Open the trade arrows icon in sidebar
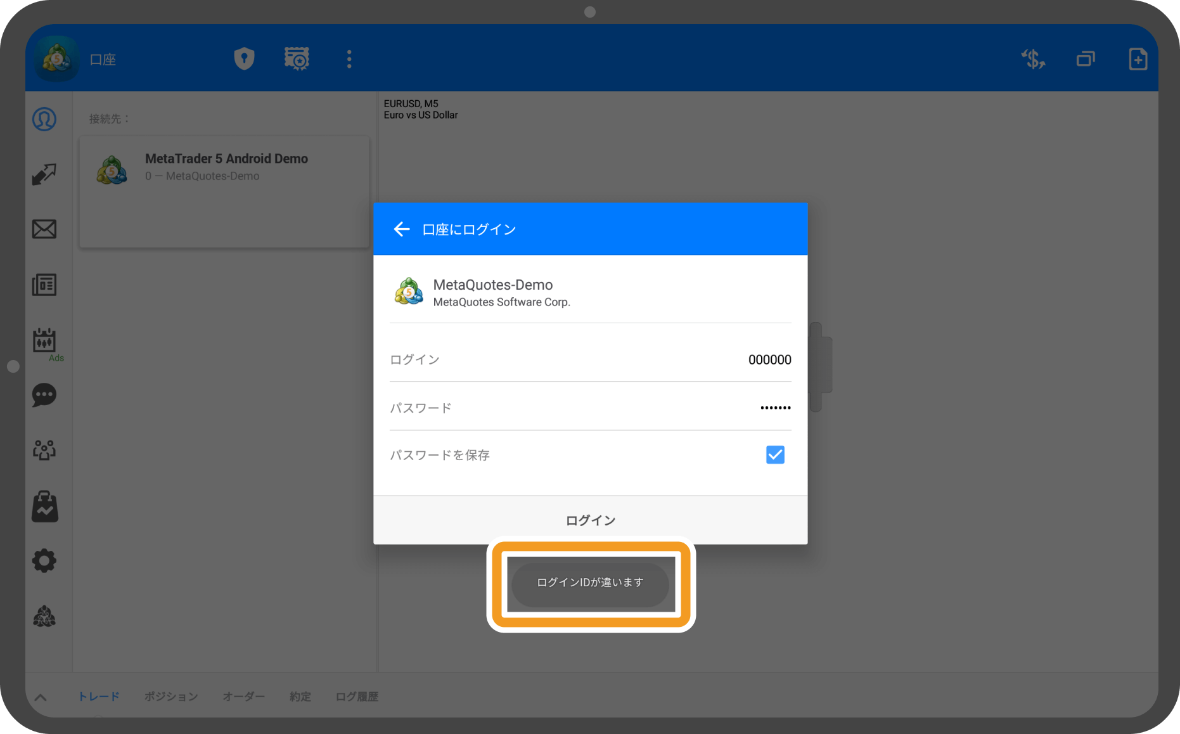 [x=44, y=174]
